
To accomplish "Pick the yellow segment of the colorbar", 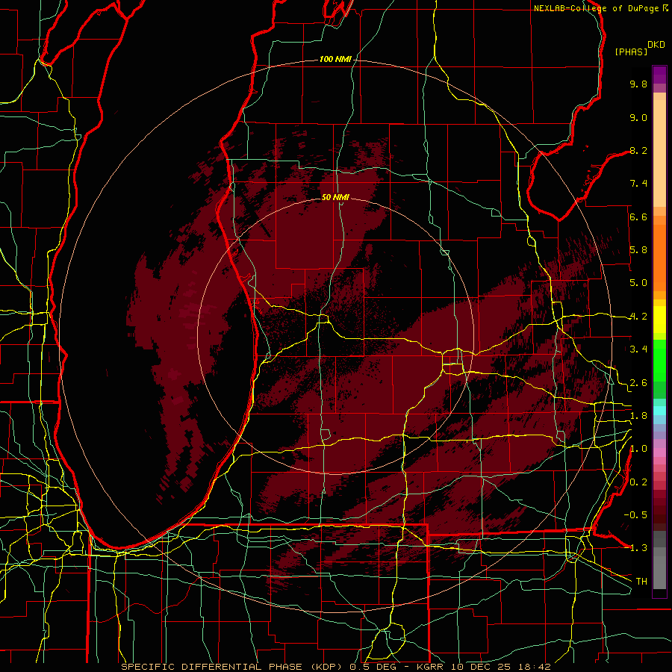I will (659, 320).
